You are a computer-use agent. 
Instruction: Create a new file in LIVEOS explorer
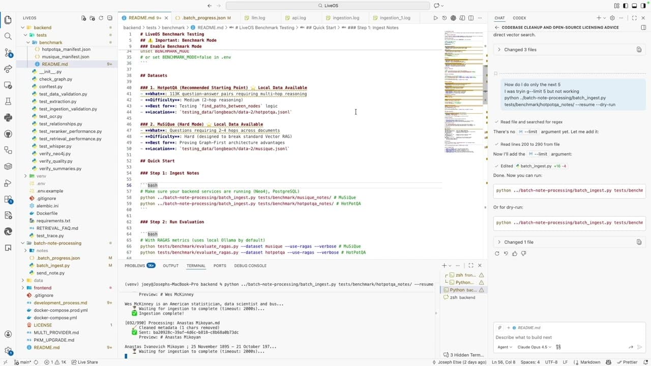83,18
